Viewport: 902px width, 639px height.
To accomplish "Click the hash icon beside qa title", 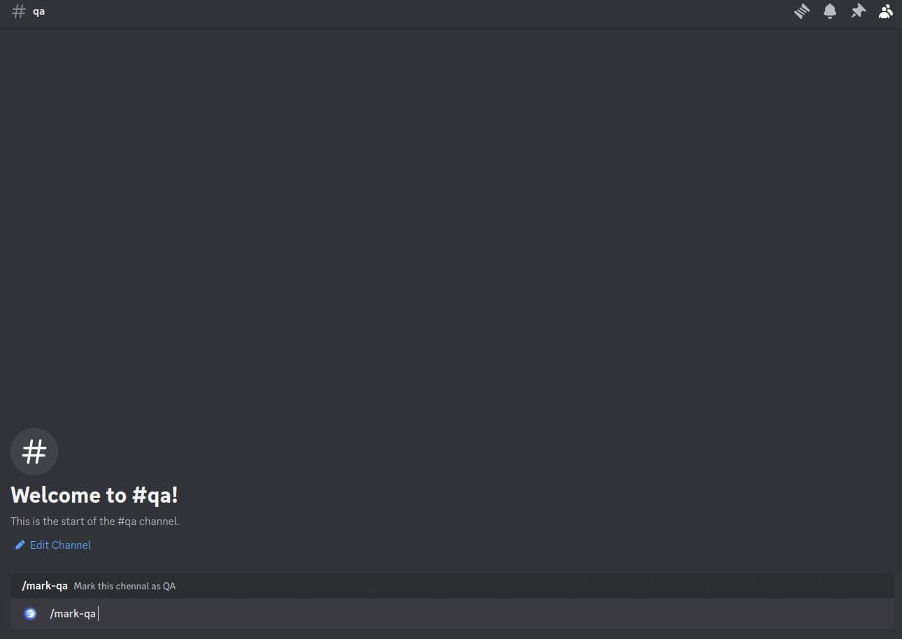I will point(19,11).
